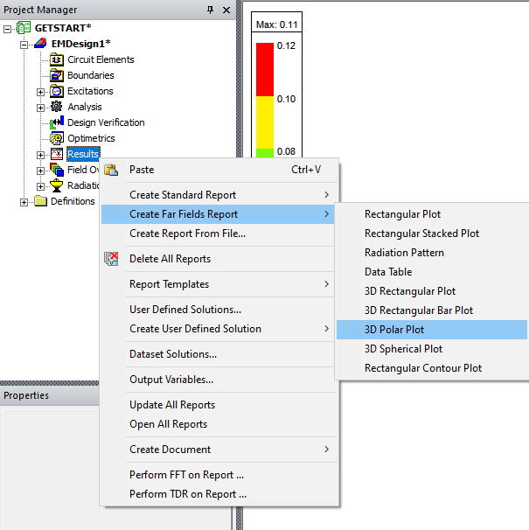Click the Excitations icon
Viewport: 529px width, 530px height.
(x=57, y=91)
